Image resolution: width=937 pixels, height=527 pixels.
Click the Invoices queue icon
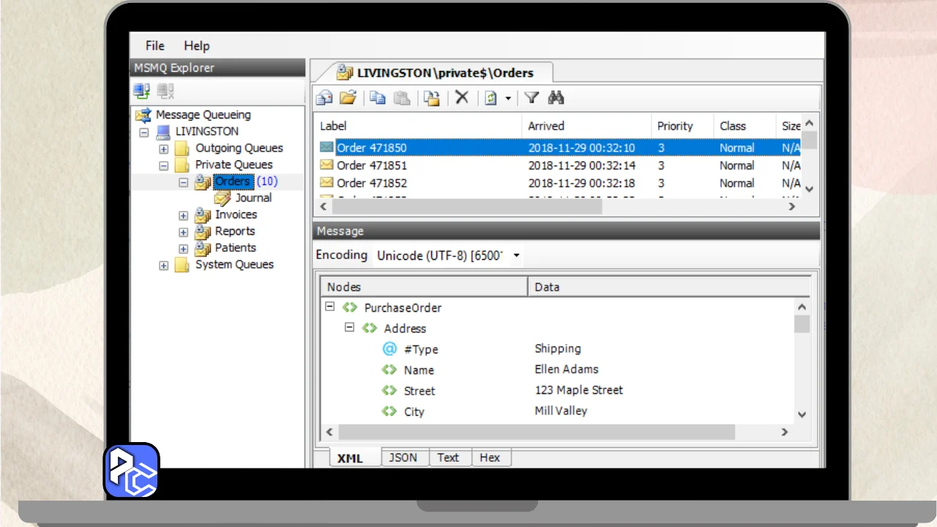(203, 215)
